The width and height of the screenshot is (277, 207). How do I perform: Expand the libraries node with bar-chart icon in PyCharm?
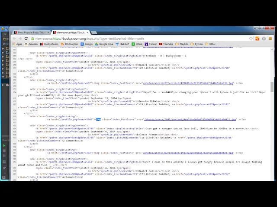pos(3,85)
